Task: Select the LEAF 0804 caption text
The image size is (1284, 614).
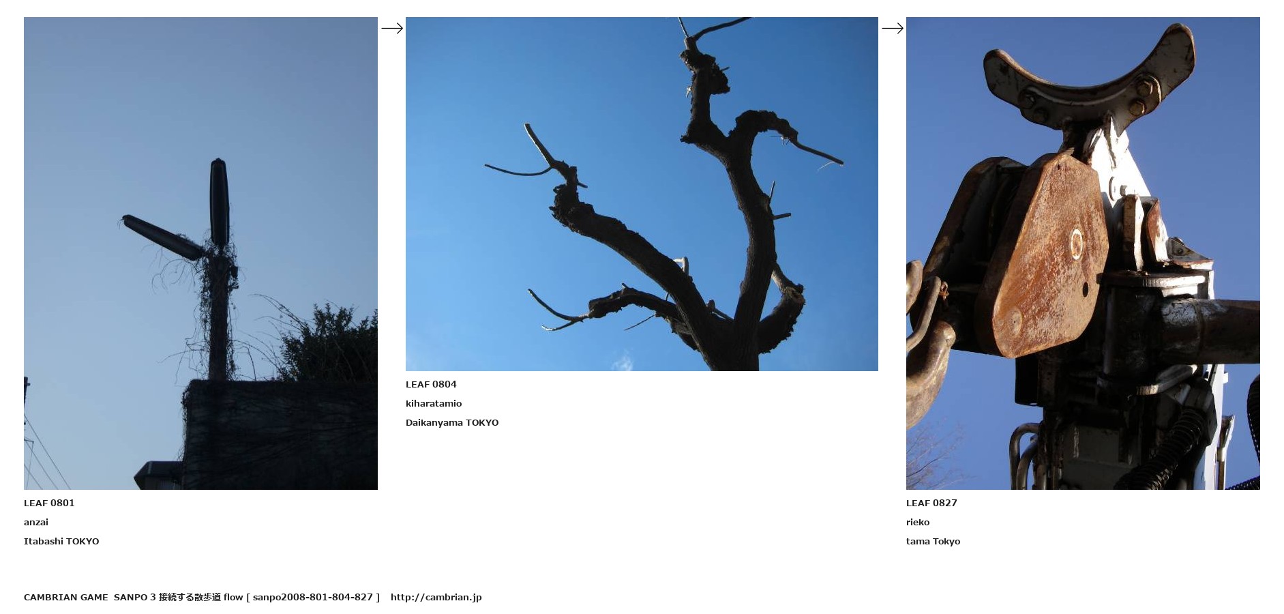Action: [431, 384]
